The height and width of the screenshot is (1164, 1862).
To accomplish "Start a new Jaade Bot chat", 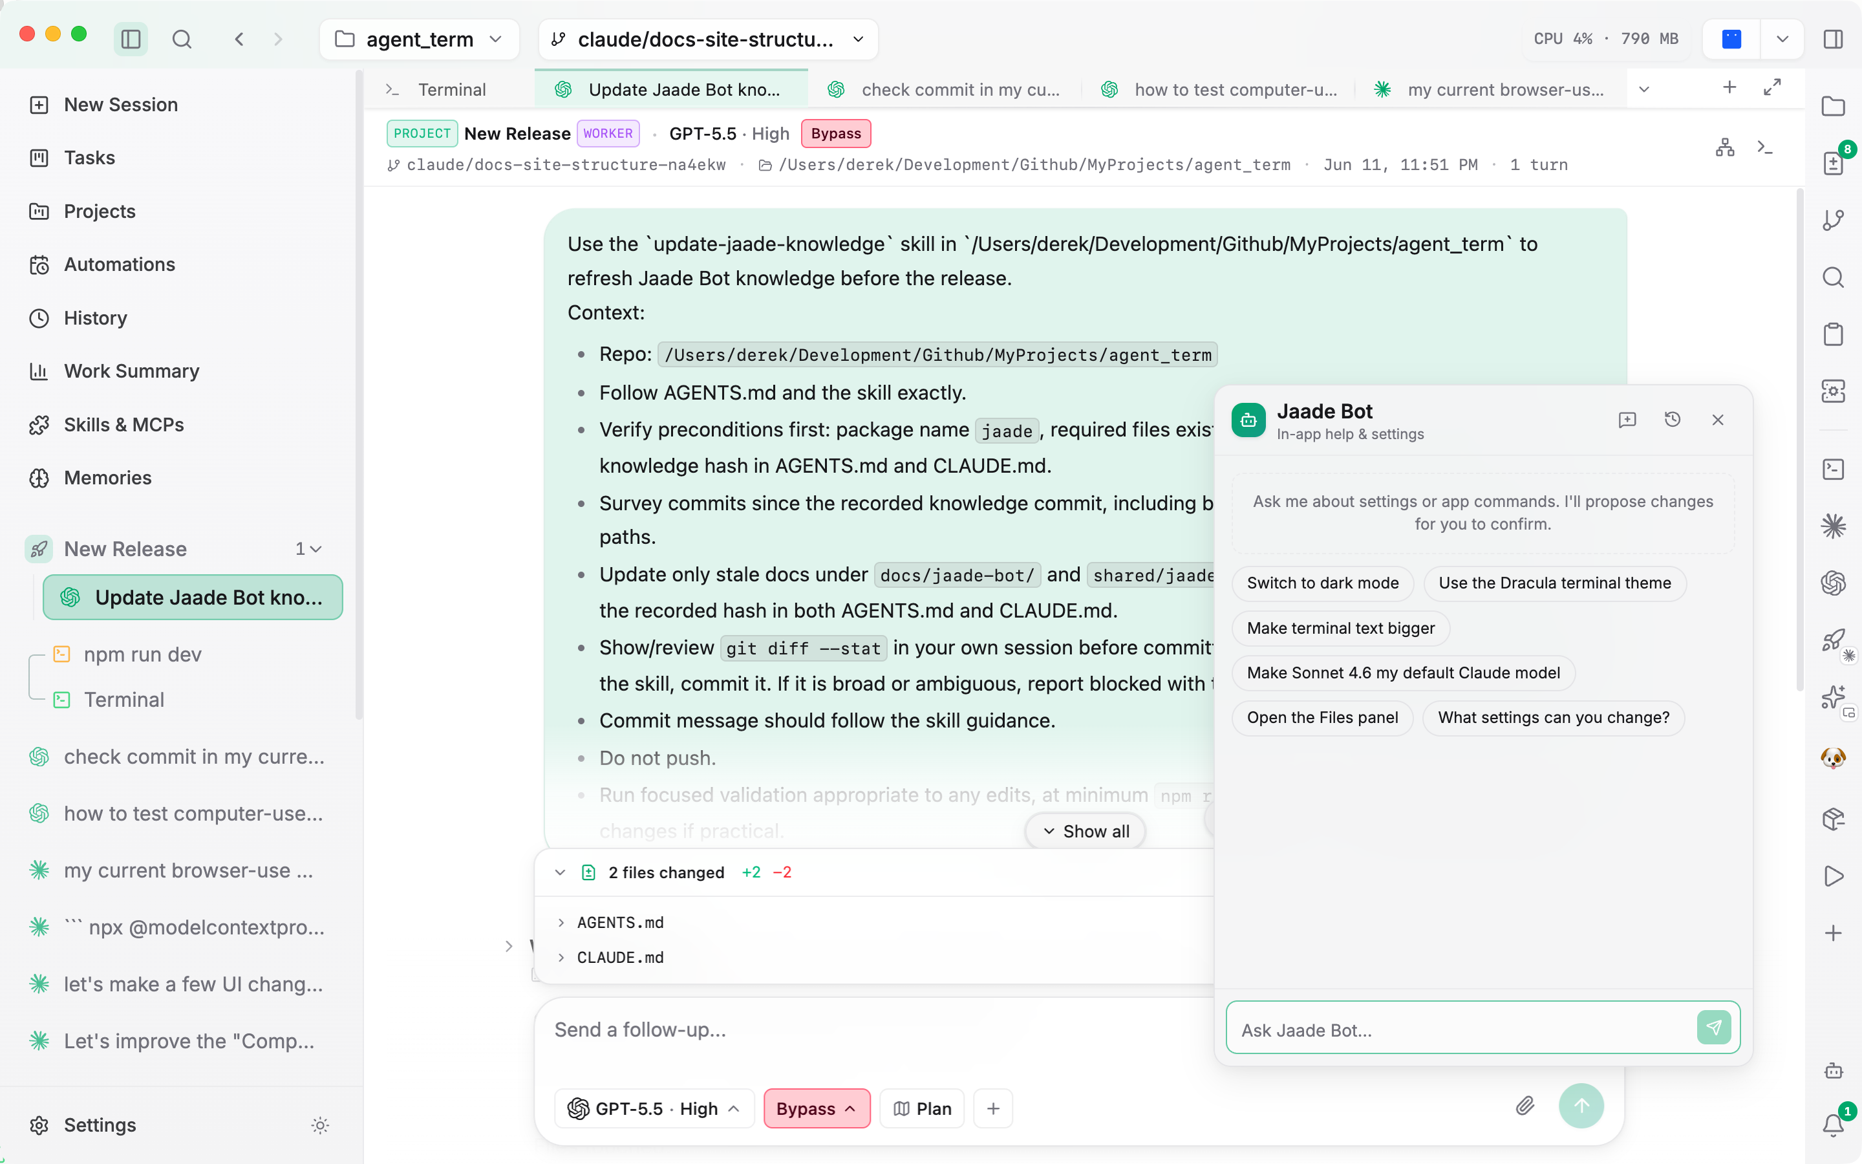I will pyautogui.click(x=1627, y=420).
